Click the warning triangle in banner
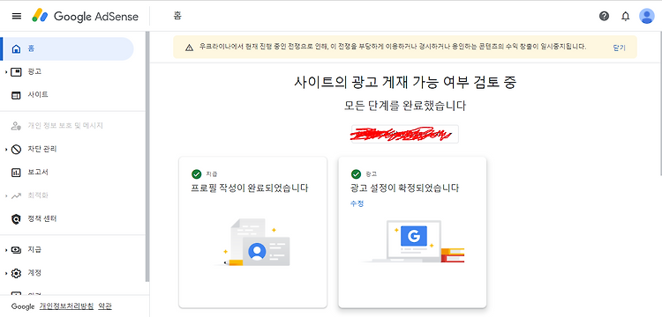This screenshot has width=662, height=317. click(x=190, y=48)
